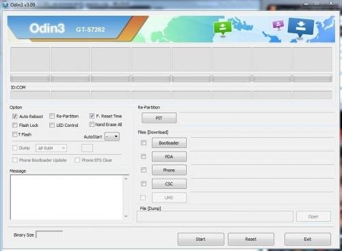
Task: Enable the Re-Partition option
Action: pos(52,116)
